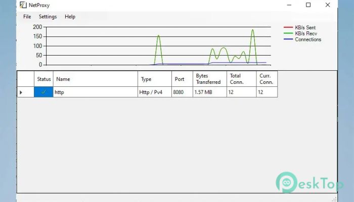Click the Type column header
The image size is (354, 202).
point(155,79)
